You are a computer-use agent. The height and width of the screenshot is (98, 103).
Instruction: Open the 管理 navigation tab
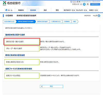[57, 10]
